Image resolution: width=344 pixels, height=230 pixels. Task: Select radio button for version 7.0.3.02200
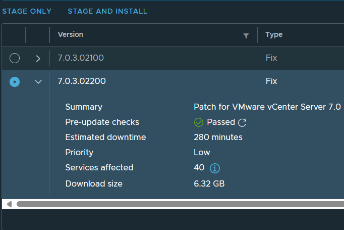pyautogui.click(x=15, y=81)
